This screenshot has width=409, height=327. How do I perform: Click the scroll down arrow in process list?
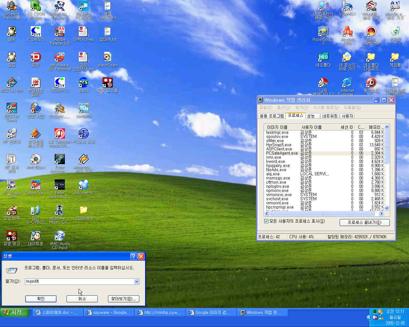pyautogui.click(x=387, y=208)
